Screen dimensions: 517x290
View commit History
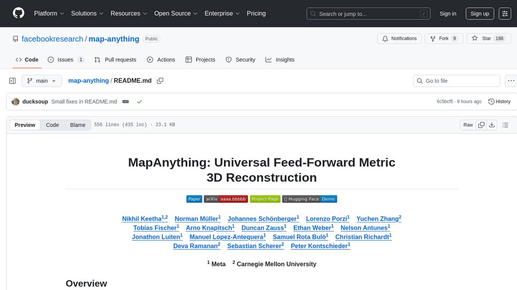click(x=499, y=102)
